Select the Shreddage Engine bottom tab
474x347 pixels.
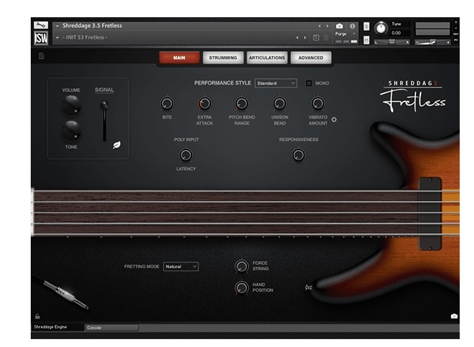[x=57, y=327]
